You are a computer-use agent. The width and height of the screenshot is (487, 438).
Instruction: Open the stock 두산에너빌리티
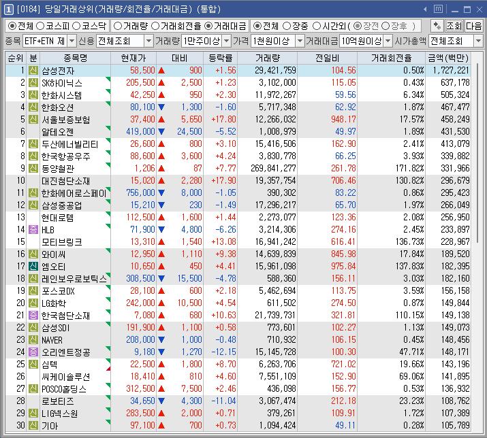[x=70, y=144]
